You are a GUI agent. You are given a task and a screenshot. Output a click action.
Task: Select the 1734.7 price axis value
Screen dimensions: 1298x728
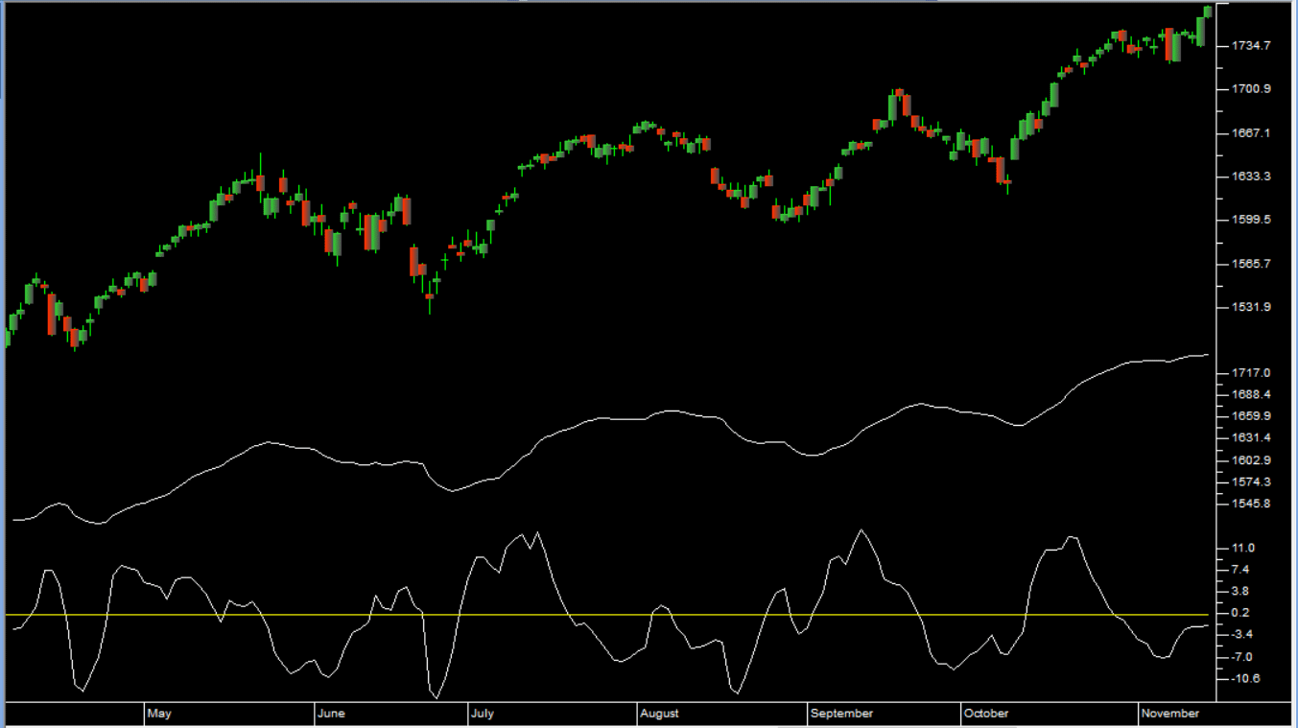pos(1250,46)
